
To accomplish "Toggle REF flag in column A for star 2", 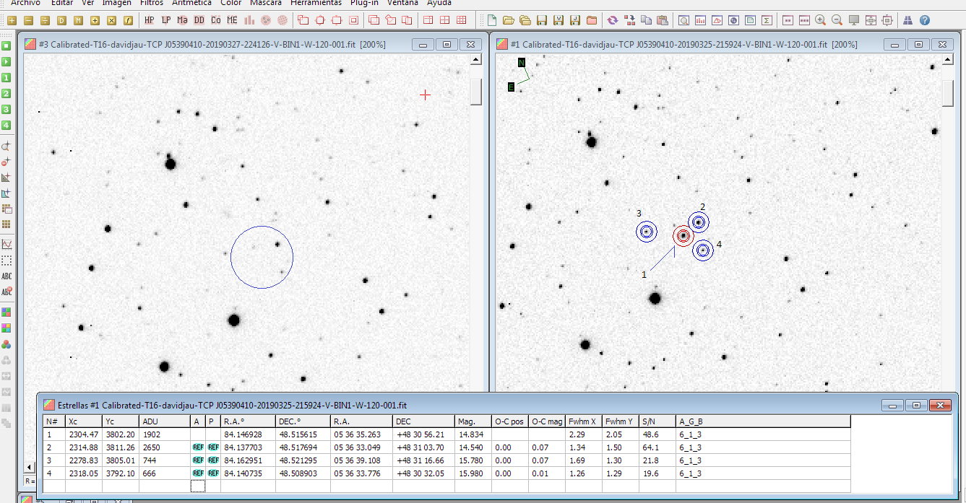I will point(197,447).
